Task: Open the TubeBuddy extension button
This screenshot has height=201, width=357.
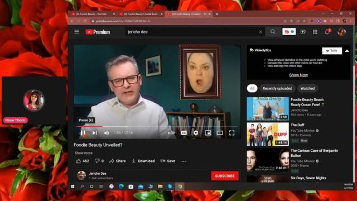Action: coord(289,32)
